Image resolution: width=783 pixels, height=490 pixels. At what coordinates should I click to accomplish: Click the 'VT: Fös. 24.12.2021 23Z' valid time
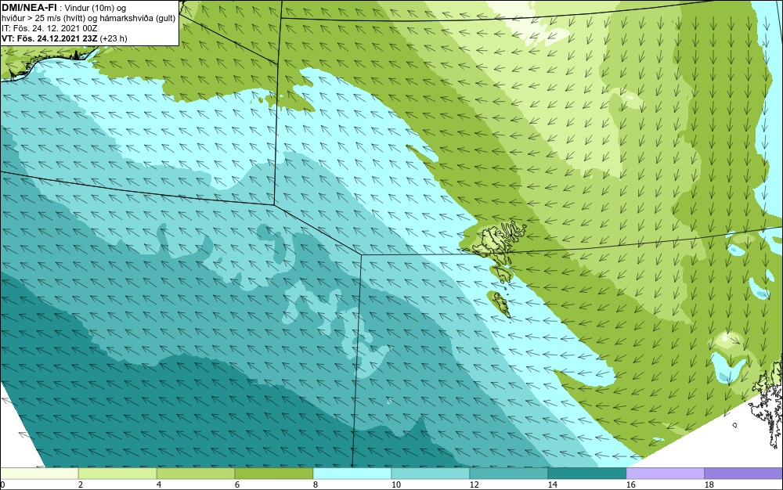[49, 38]
